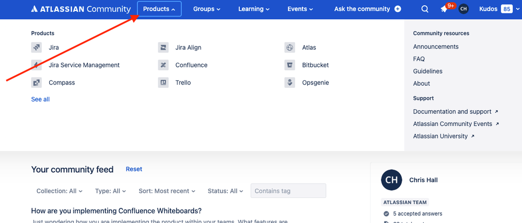Expand the Events menu
The image size is (522, 223).
point(300,9)
